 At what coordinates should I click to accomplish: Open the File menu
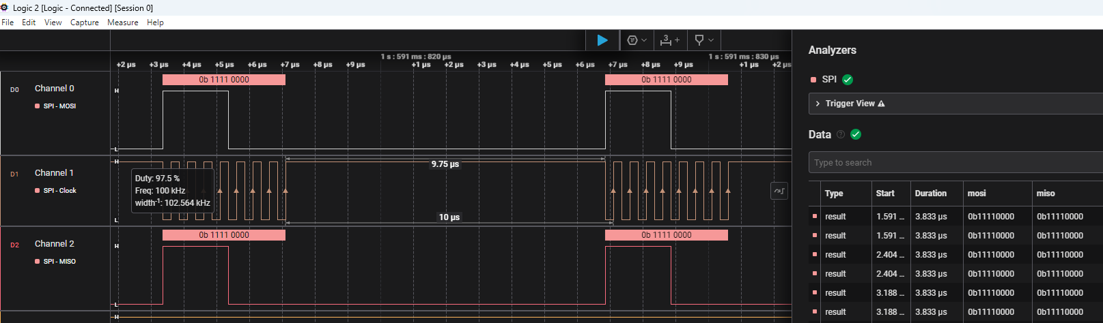pyautogui.click(x=8, y=22)
